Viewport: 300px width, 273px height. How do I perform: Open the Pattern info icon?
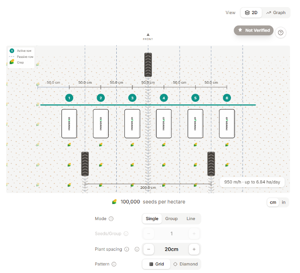114,264
